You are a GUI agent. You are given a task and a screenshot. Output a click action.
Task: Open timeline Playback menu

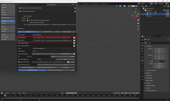tap(8, 93)
